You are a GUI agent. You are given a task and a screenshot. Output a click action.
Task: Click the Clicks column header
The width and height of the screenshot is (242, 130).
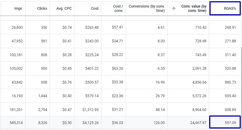[42, 8]
